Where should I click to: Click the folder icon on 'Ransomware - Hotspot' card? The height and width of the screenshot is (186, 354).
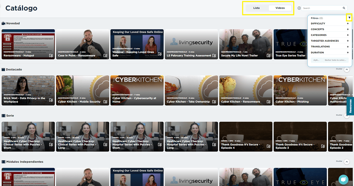51,55
